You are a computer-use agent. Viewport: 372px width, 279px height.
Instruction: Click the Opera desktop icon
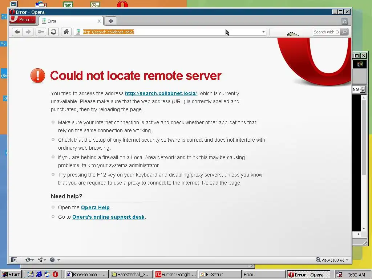tap(122, 4)
